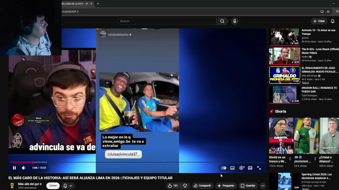Like the video thumbs-up button

pos(173,186)
